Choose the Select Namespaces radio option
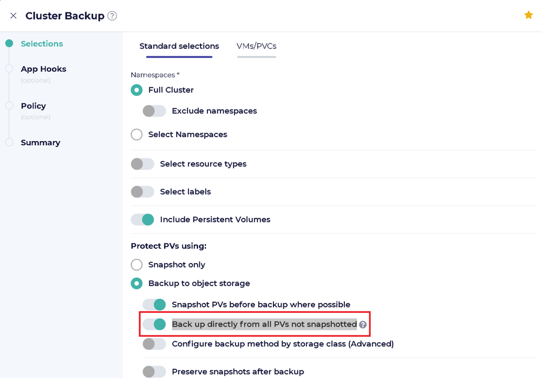The height and width of the screenshot is (378, 541). pyautogui.click(x=137, y=134)
